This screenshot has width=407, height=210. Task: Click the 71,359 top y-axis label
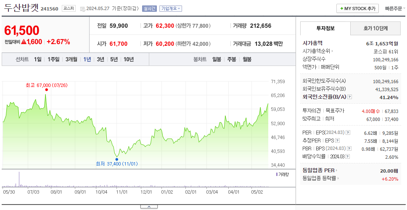pos(278,81)
